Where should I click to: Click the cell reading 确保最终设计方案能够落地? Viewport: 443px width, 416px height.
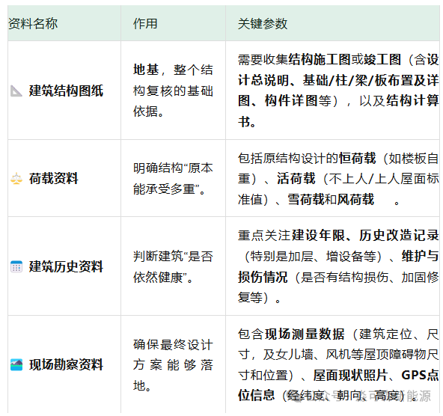(x=173, y=364)
